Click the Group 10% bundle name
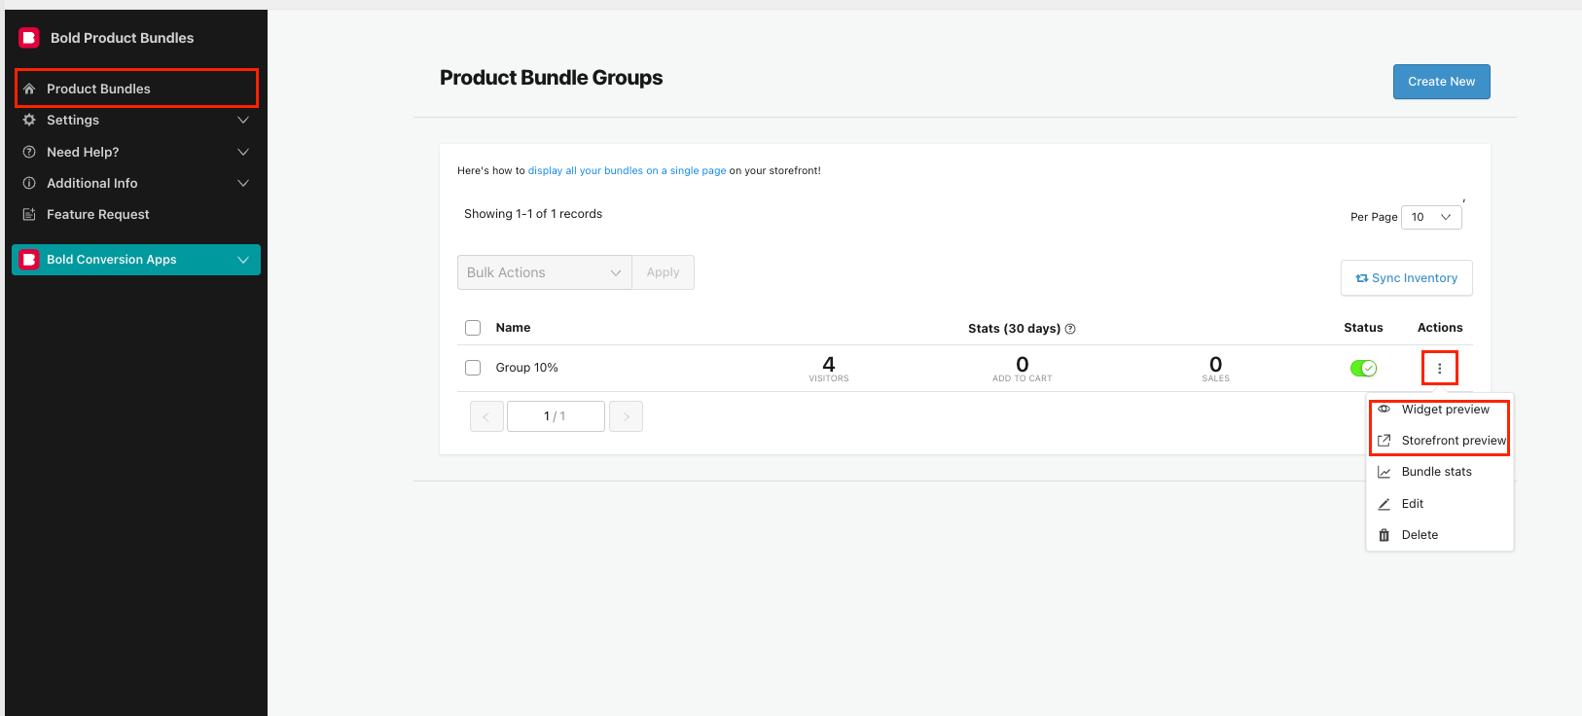Viewport: 1582px width, 716px height. click(527, 368)
